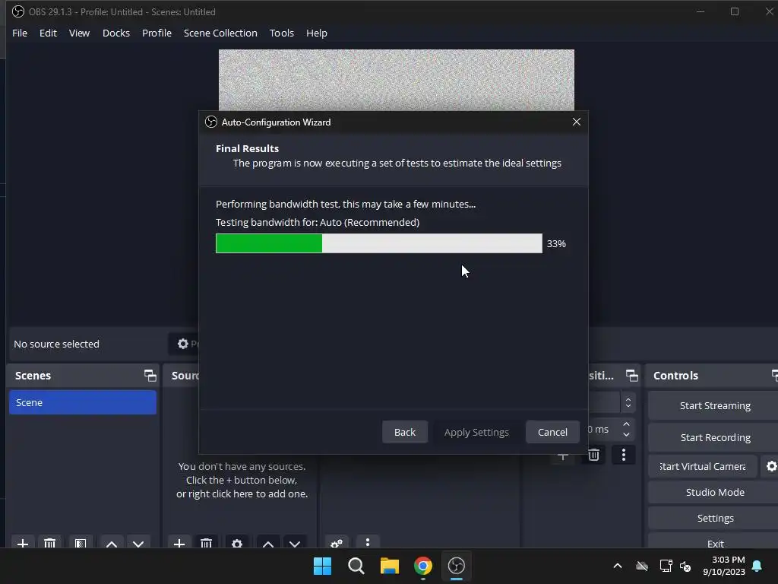Adjust transition duration stepper arrows

tap(626, 429)
